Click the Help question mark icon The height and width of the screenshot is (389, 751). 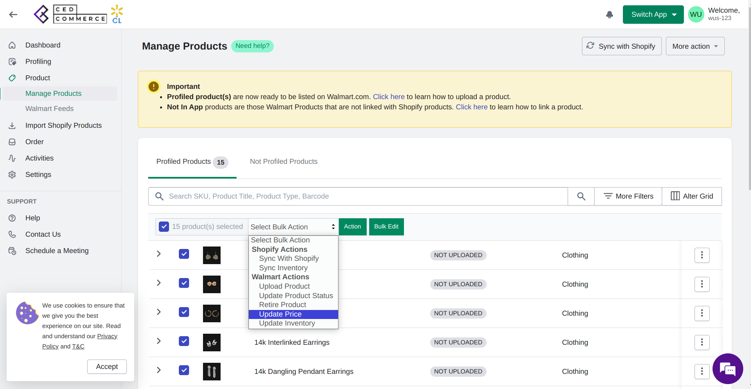tap(12, 218)
